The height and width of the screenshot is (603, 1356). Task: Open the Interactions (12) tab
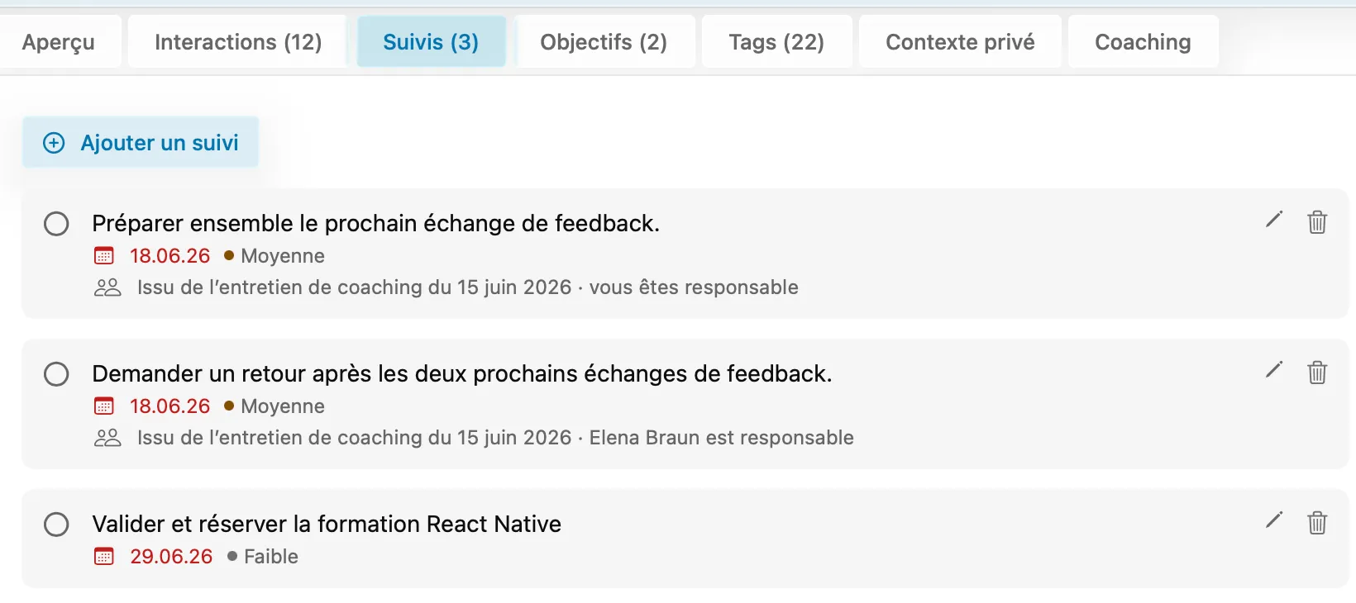pos(238,42)
